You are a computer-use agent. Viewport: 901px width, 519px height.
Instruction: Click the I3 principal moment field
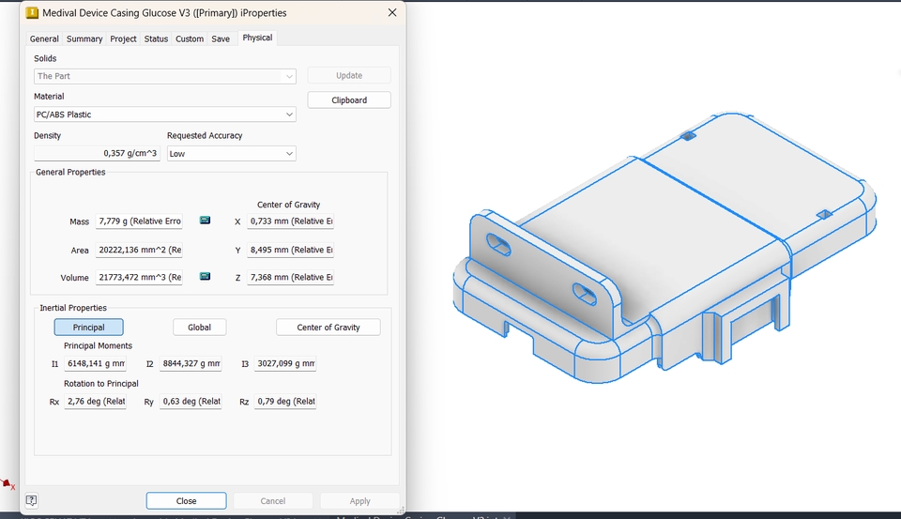coord(285,364)
